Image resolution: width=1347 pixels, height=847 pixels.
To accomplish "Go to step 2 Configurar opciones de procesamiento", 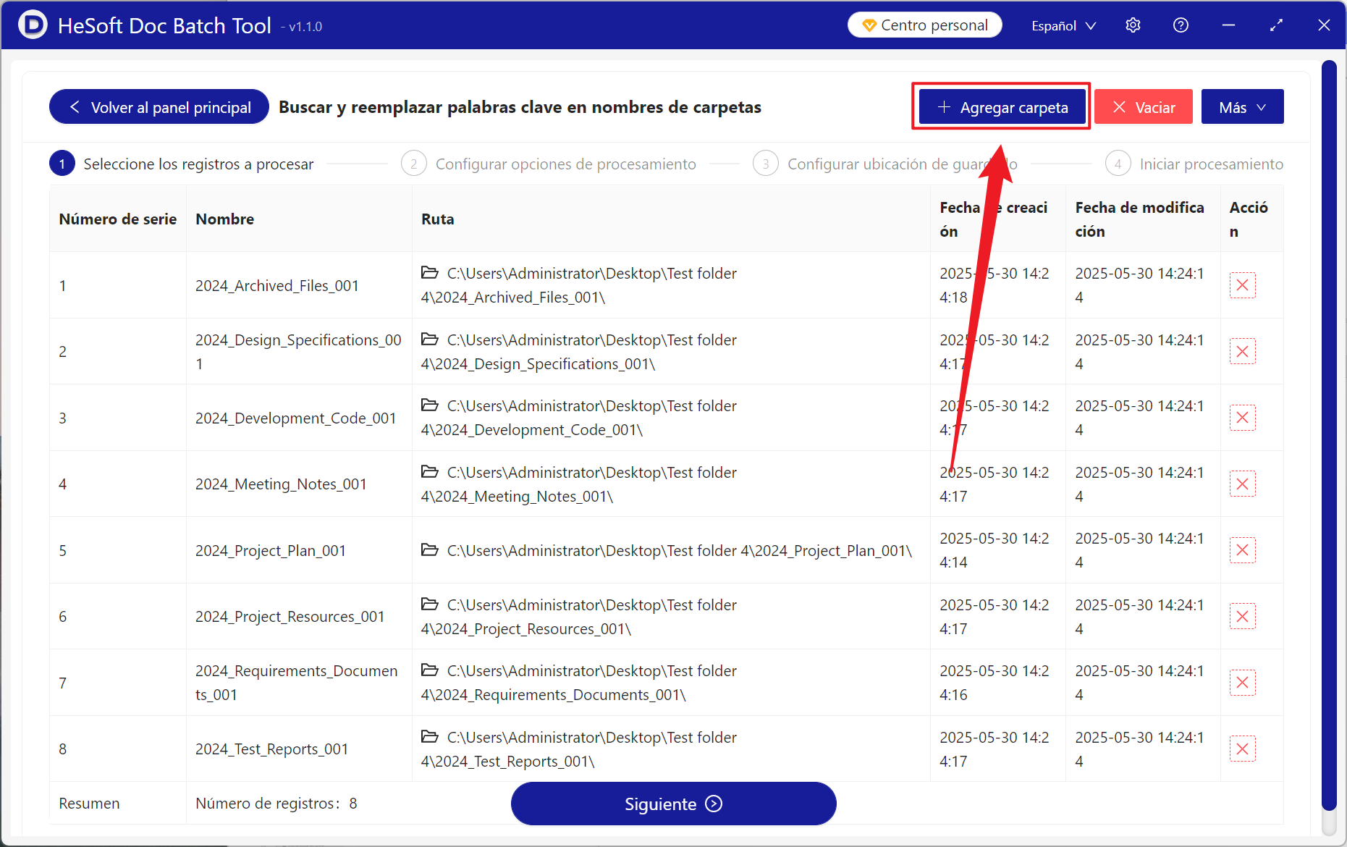I will (x=549, y=164).
